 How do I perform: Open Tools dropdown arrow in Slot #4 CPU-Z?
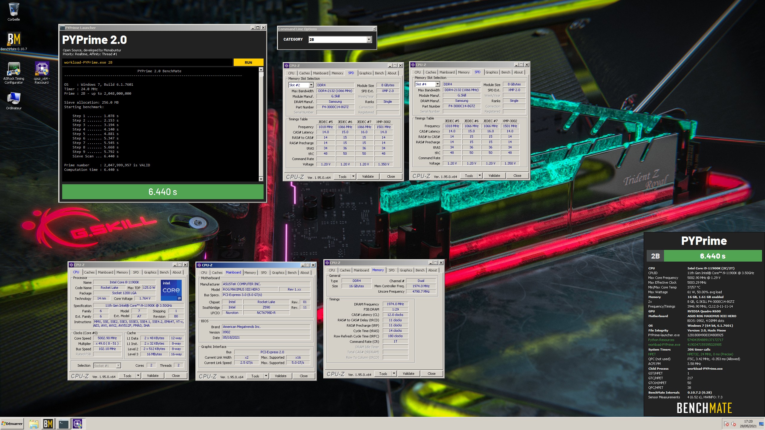point(480,176)
